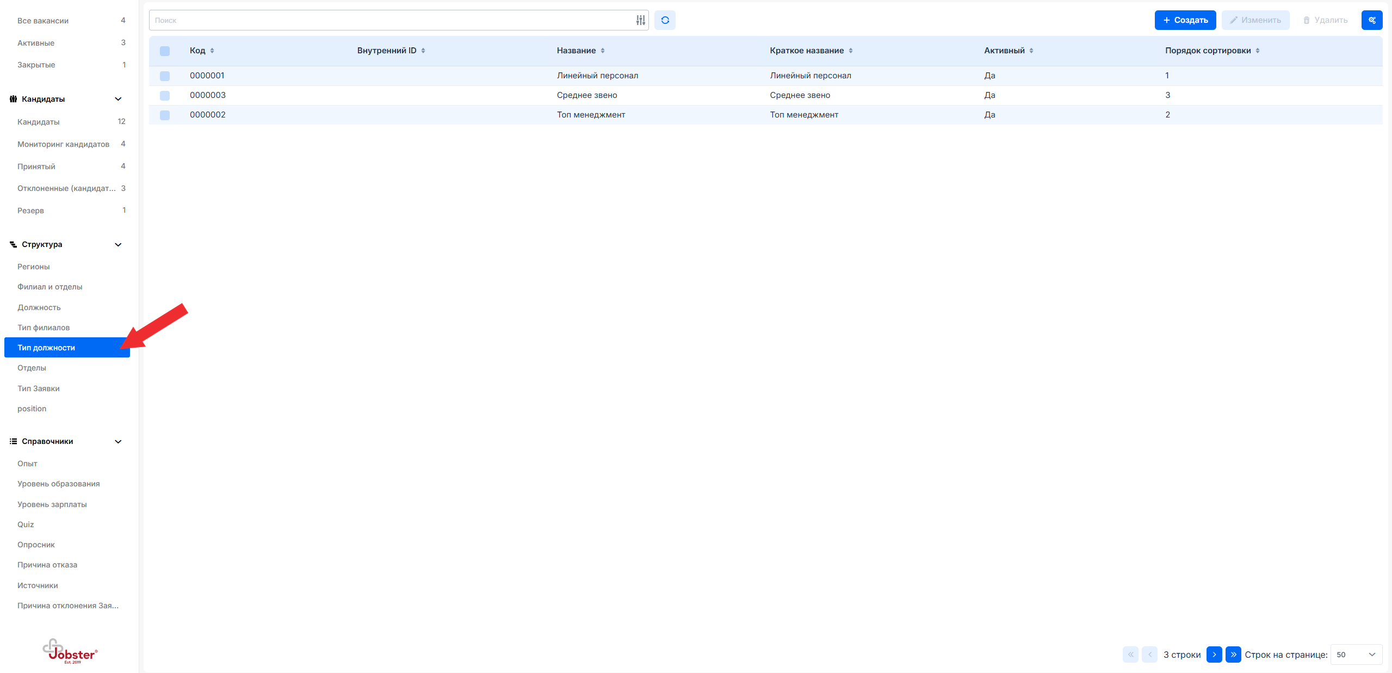The height and width of the screenshot is (673, 1392).
Task: Go to next page arrow
Action: tap(1214, 654)
